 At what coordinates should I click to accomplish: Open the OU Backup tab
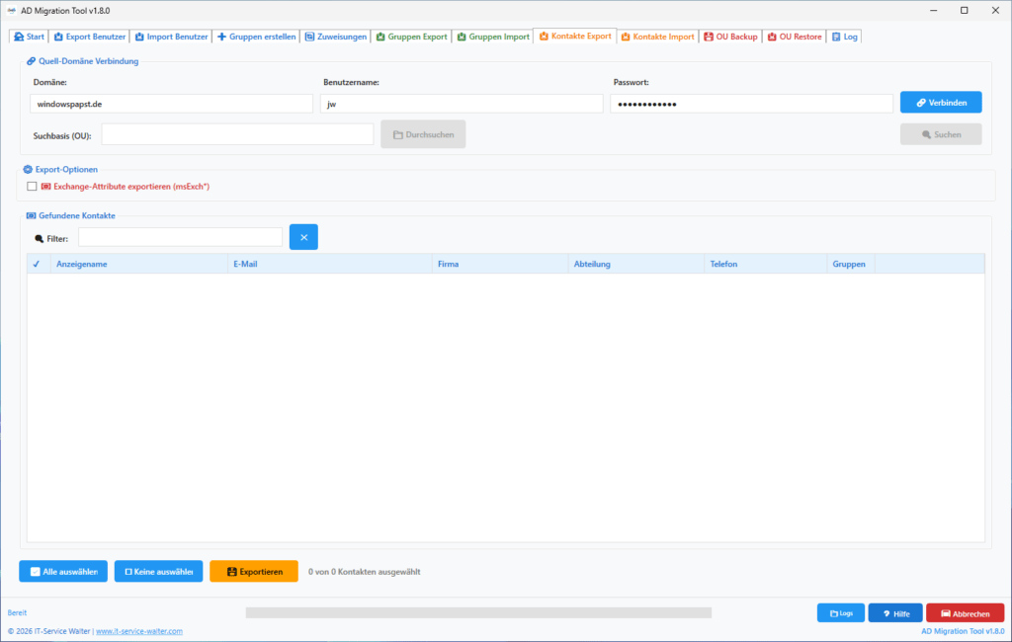tap(730, 37)
